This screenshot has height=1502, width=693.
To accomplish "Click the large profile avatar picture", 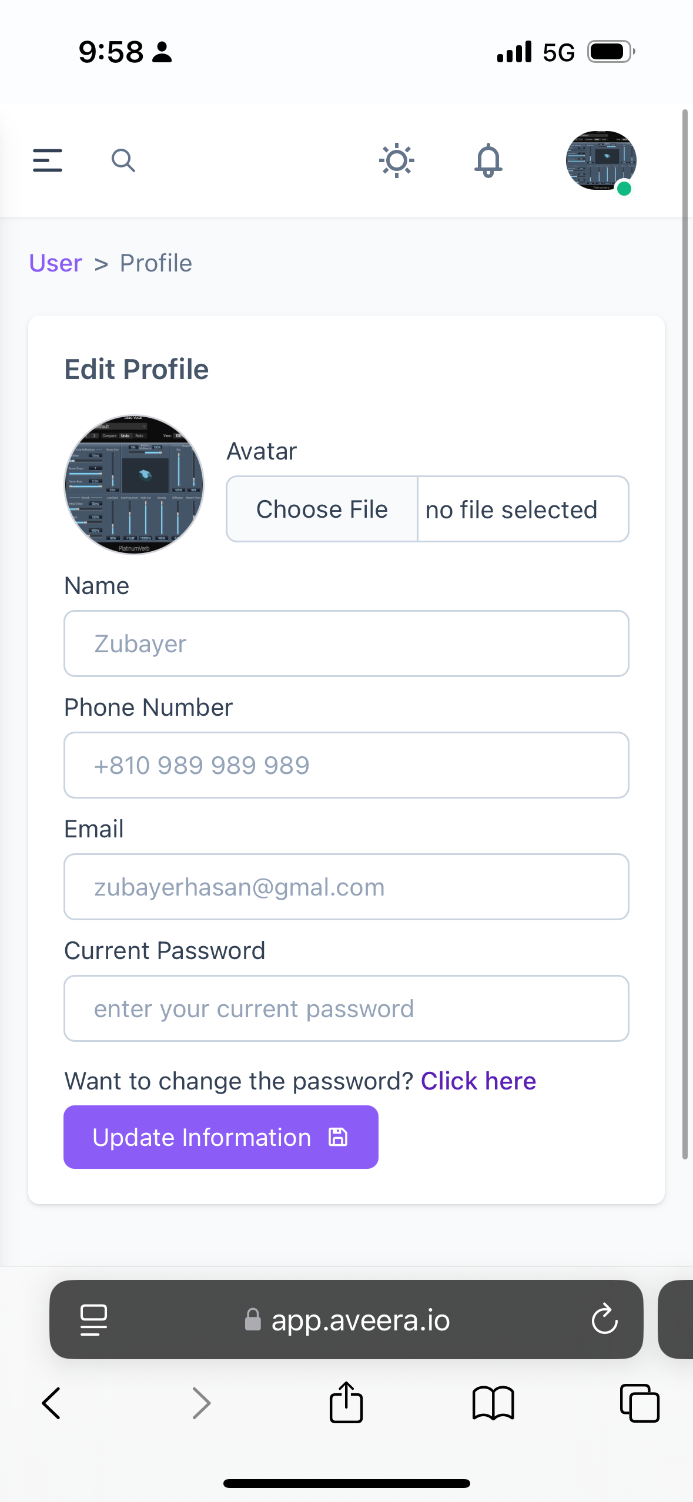I will (134, 485).
